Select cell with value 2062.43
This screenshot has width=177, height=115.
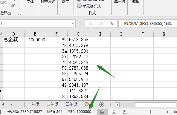tap(78, 56)
